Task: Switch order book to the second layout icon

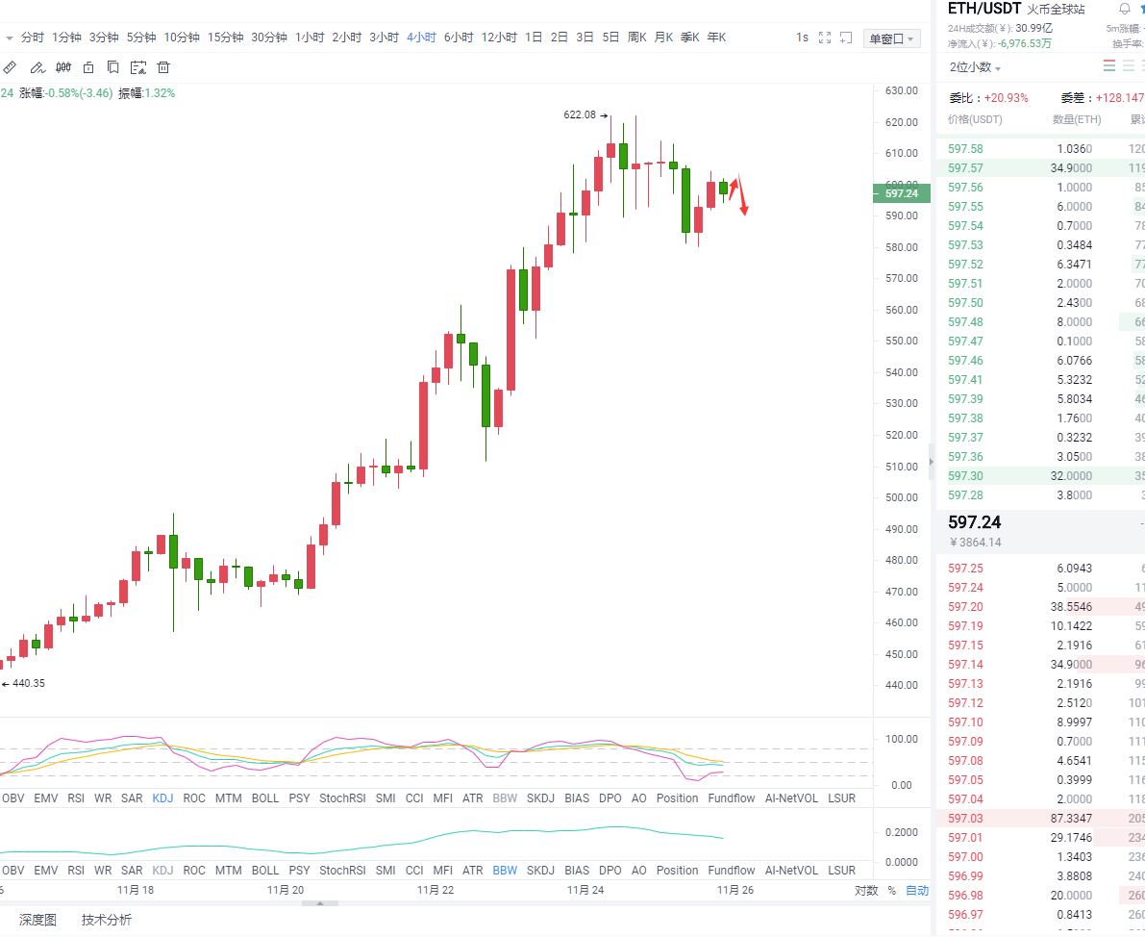Action: [x=1129, y=66]
